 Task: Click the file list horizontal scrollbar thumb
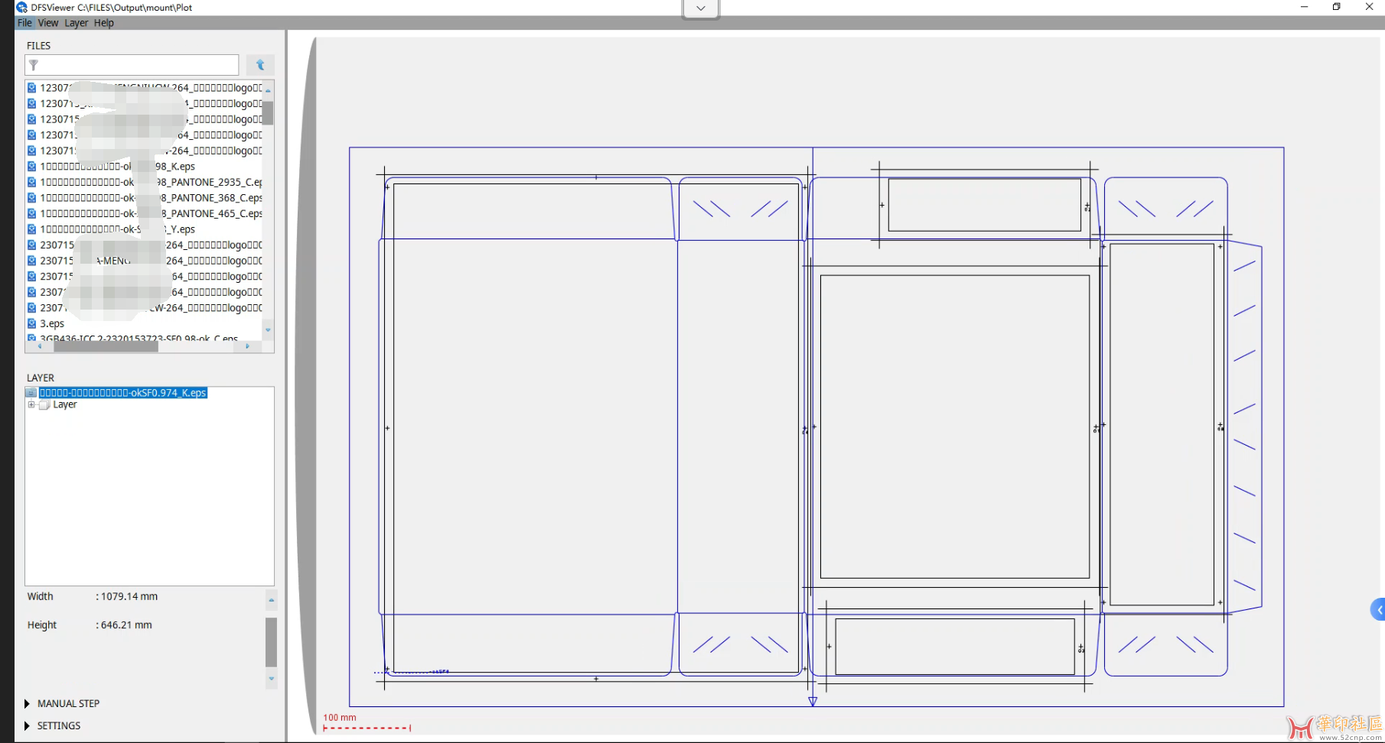pyautogui.click(x=106, y=346)
